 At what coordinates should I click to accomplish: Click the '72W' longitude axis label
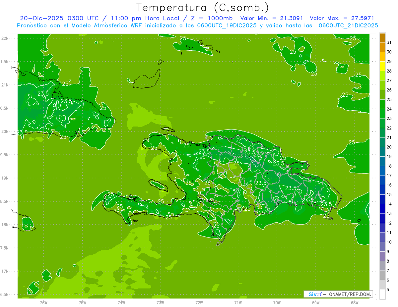point(199,303)
